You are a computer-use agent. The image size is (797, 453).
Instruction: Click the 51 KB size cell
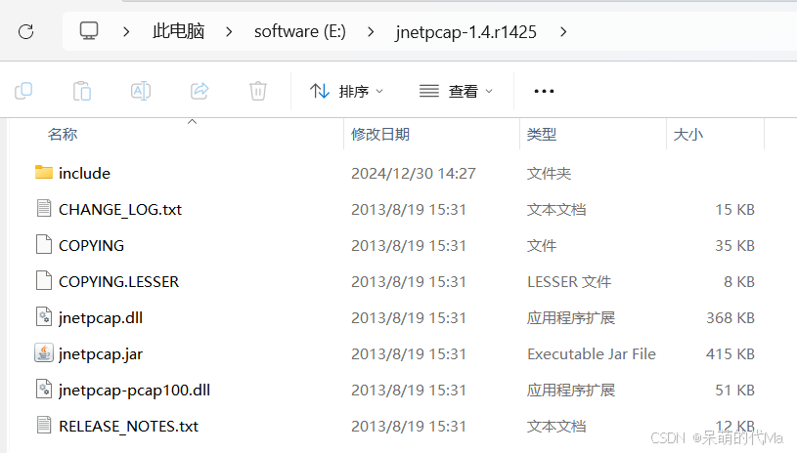[735, 391]
